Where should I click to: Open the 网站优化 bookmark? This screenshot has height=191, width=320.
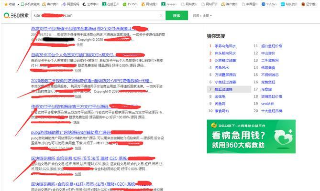pos(189,4)
